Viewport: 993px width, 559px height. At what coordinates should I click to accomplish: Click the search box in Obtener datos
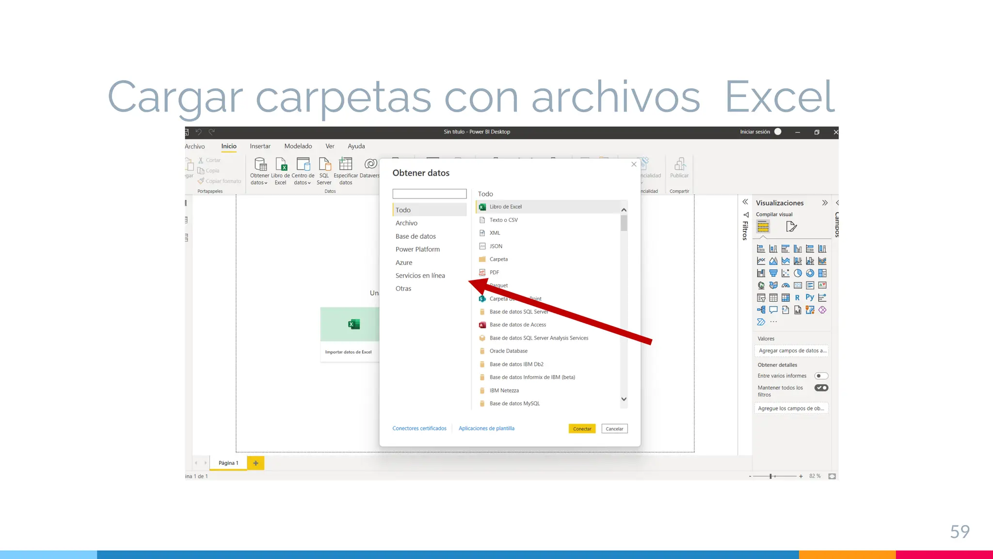tap(430, 194)
